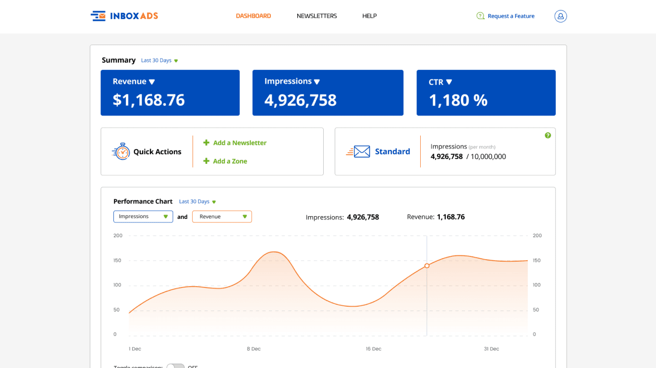Open the Newsletters menu item
The image size is (656, 368).
[x=317, y=16]
